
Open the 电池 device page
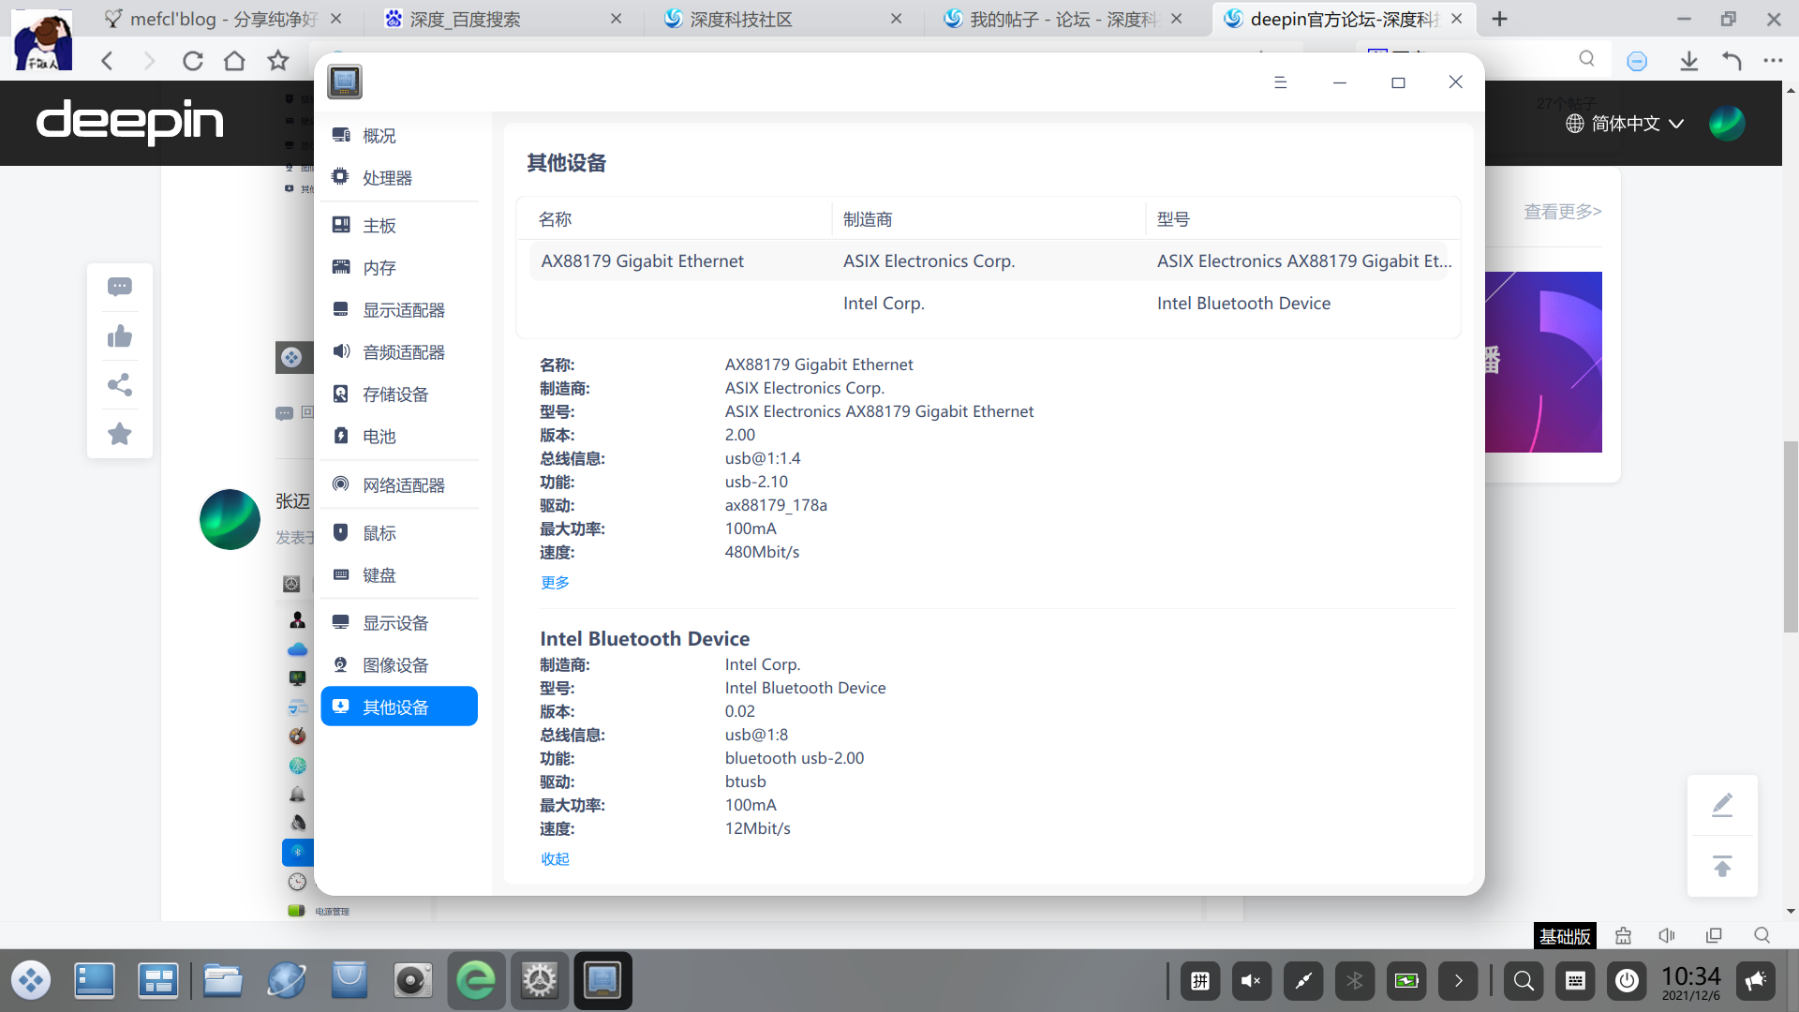point(379,436)
